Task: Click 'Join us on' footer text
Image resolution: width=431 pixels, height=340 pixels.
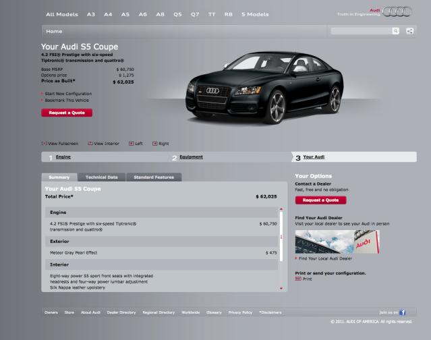Action: 389,312
